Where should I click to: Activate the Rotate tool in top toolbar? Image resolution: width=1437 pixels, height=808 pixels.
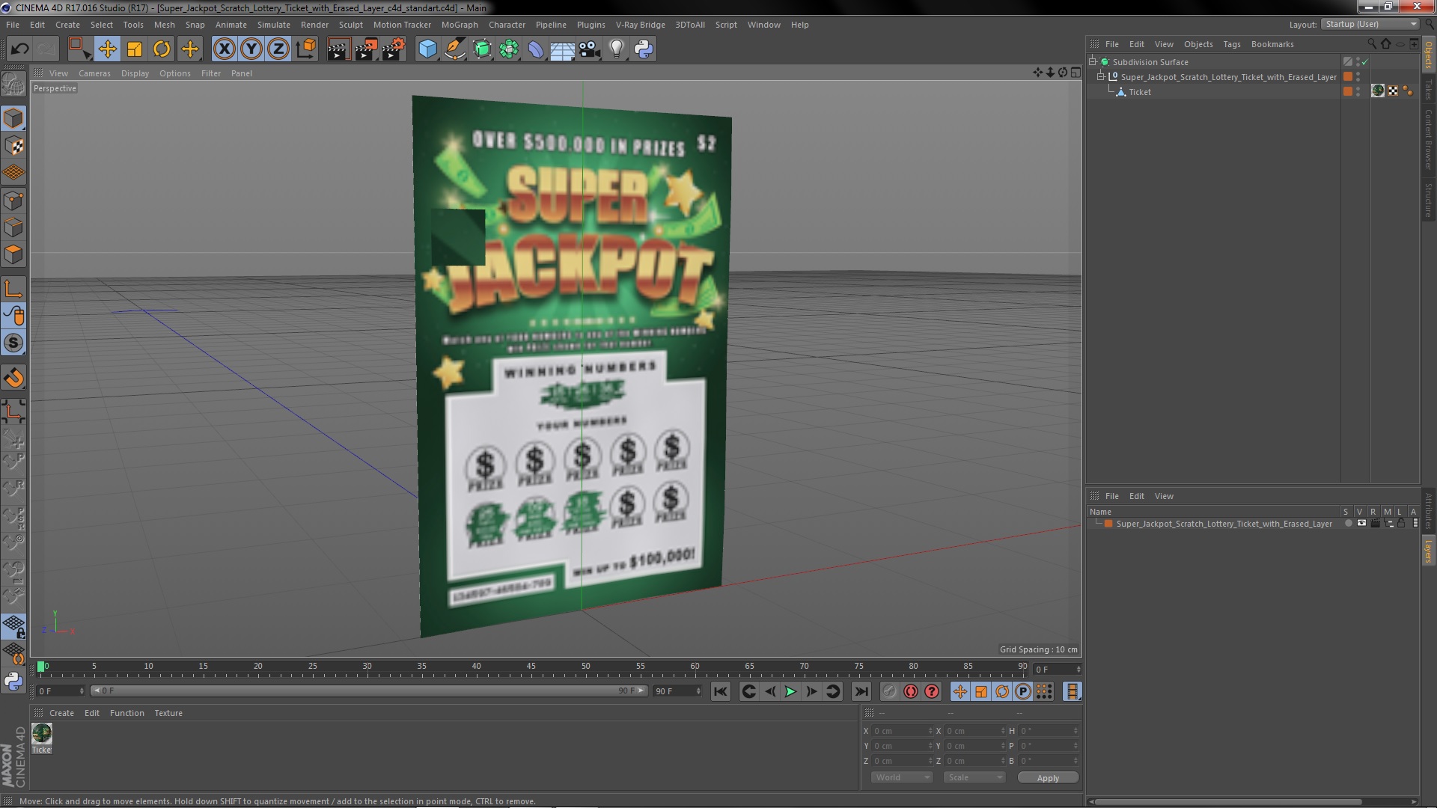click(x=162, y=49)
